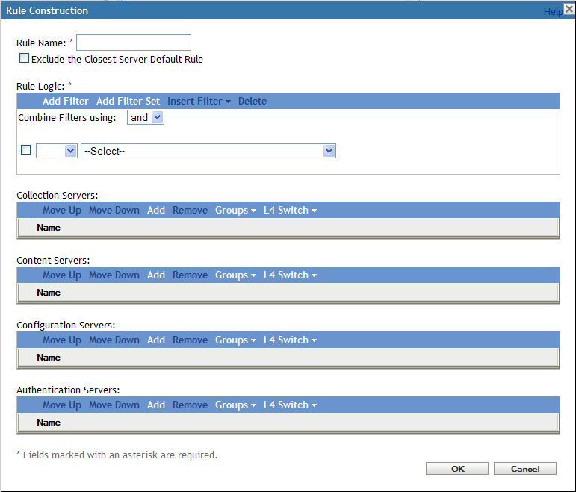Close the Rule Construction dialog

pyautogui.click(x=569, y=9)
